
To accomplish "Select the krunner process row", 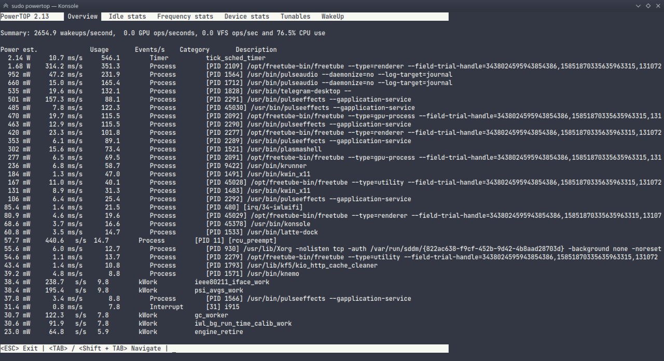I will coord(157,166).
